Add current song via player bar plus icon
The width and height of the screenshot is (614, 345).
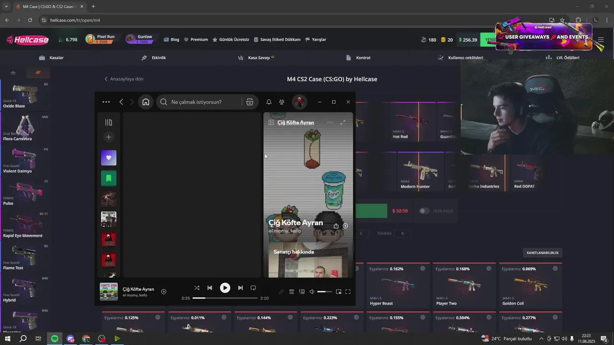point(164,291)
